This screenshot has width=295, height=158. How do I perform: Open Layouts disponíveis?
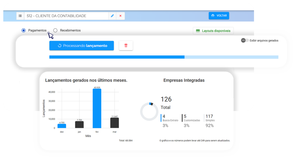[x=213, y=31]
